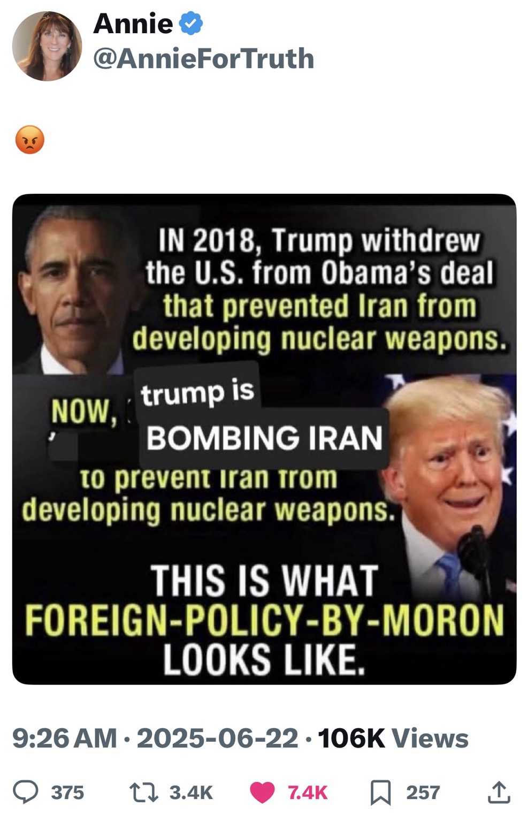Open the reply speech bubble icon
Viewport: 527px width, 822px height.
(26, 792)
